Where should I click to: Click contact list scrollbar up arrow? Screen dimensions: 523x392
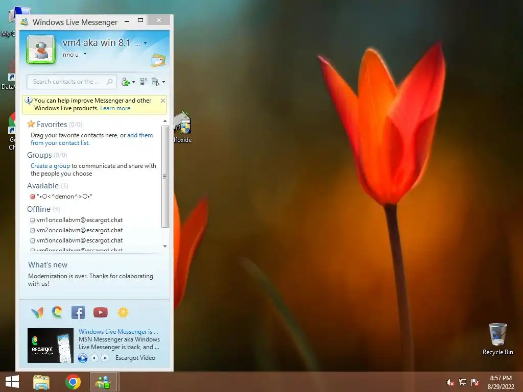click(165, 121)
